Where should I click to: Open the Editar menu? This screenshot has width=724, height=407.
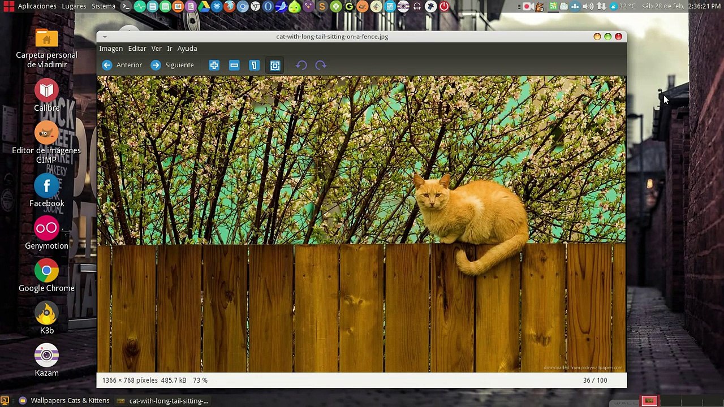tap(137, 49)
